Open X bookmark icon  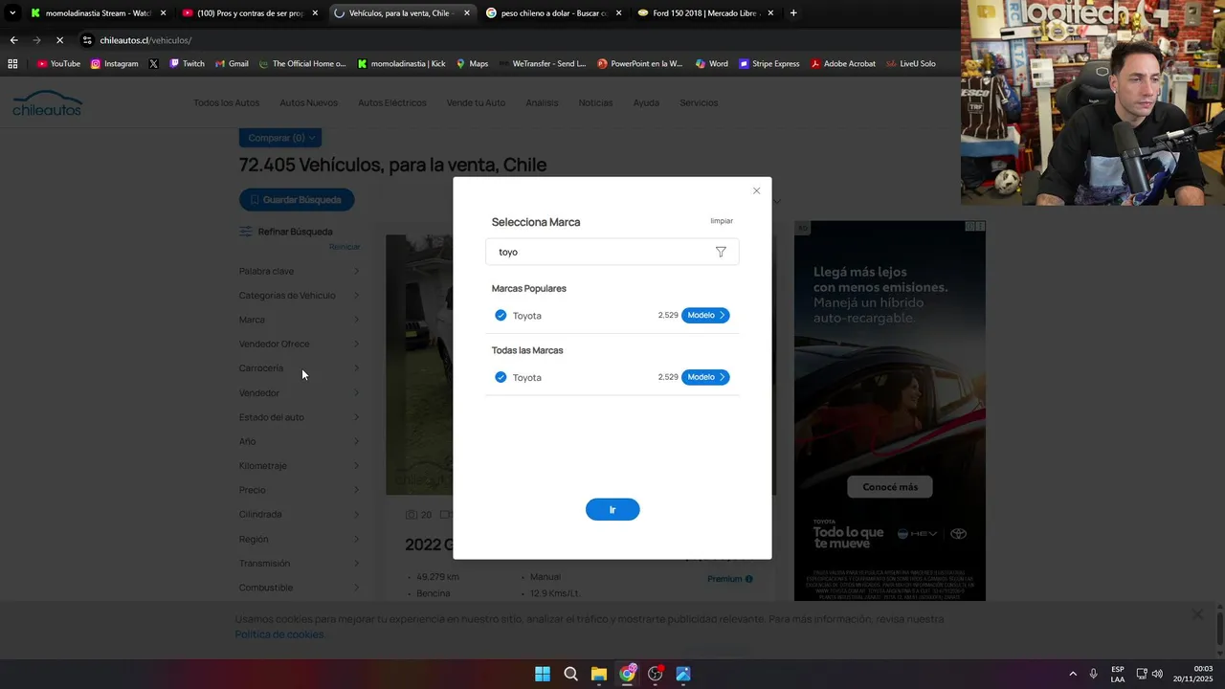(154, 64)
